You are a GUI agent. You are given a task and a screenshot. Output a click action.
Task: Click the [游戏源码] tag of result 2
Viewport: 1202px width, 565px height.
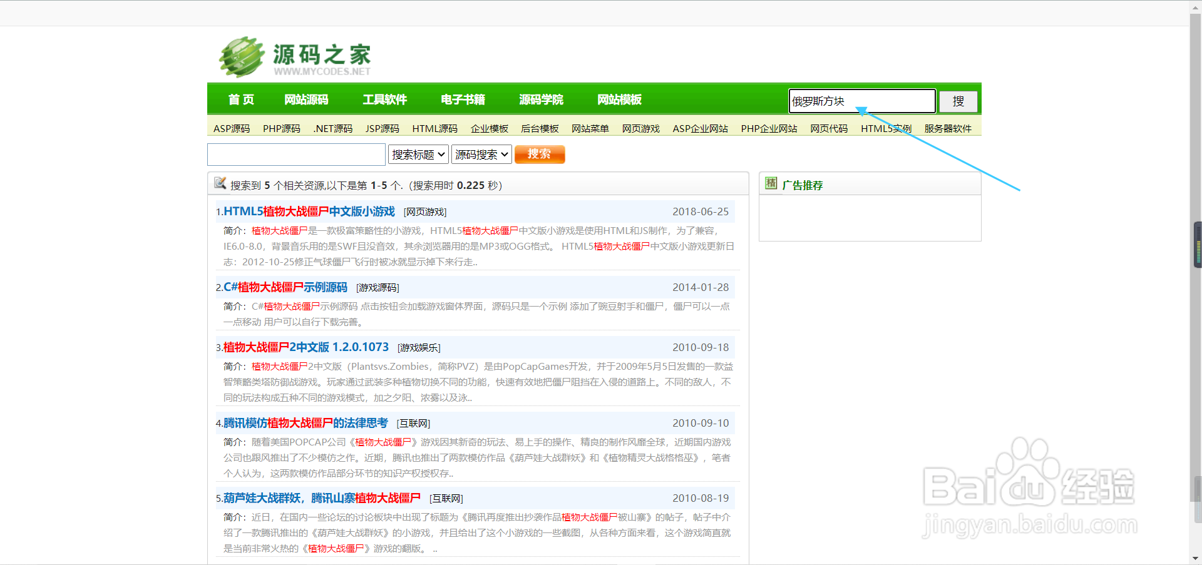(378, 288)
